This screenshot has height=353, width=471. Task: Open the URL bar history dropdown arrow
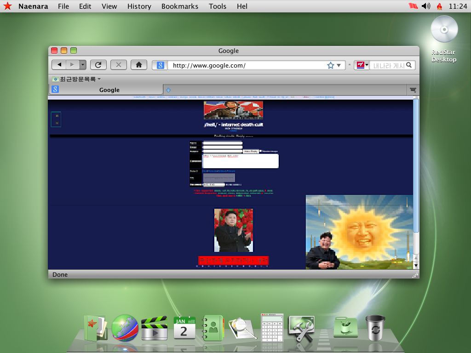(x=339, y=65)
